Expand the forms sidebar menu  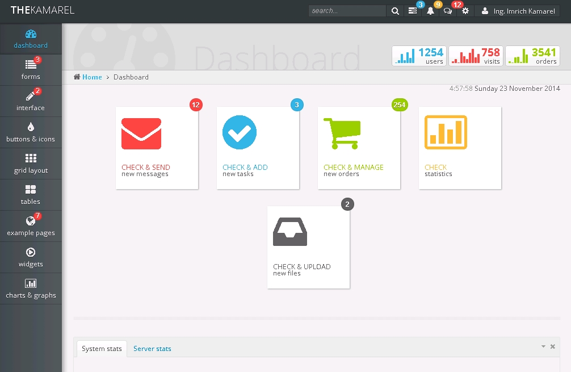pos(31,70)
